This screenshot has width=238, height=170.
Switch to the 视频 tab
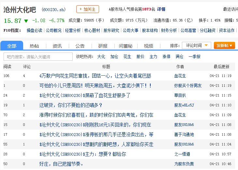point(148,46)
